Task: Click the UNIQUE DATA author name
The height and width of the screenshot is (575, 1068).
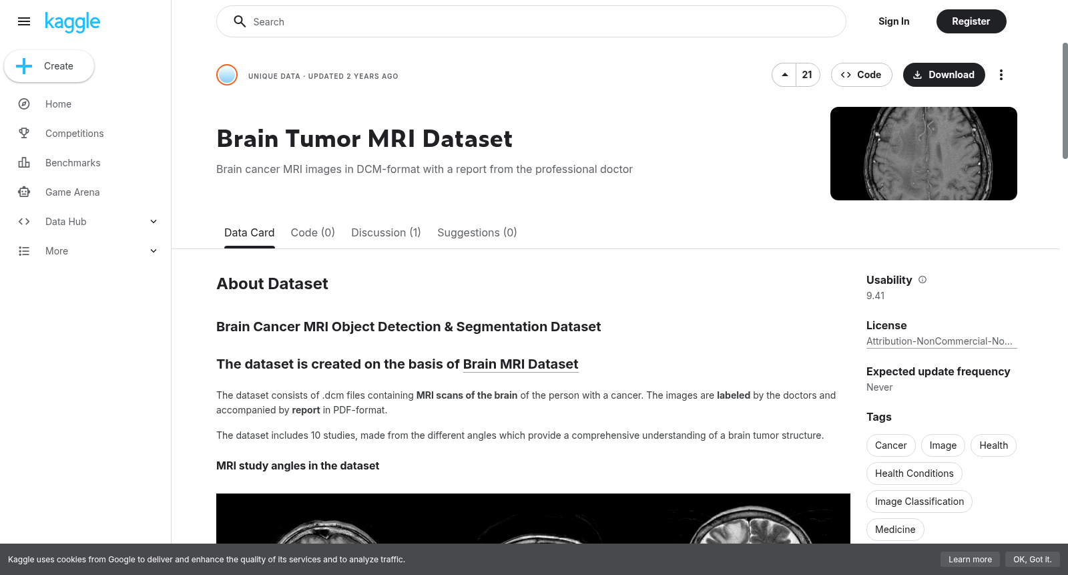Action: tap(274, 76)
